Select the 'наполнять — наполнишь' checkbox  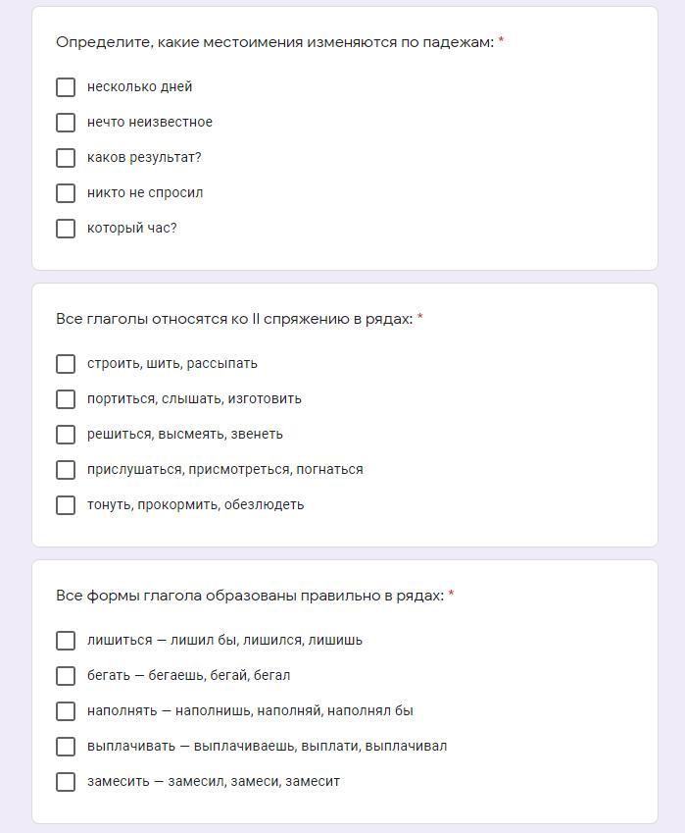[66, 711]
